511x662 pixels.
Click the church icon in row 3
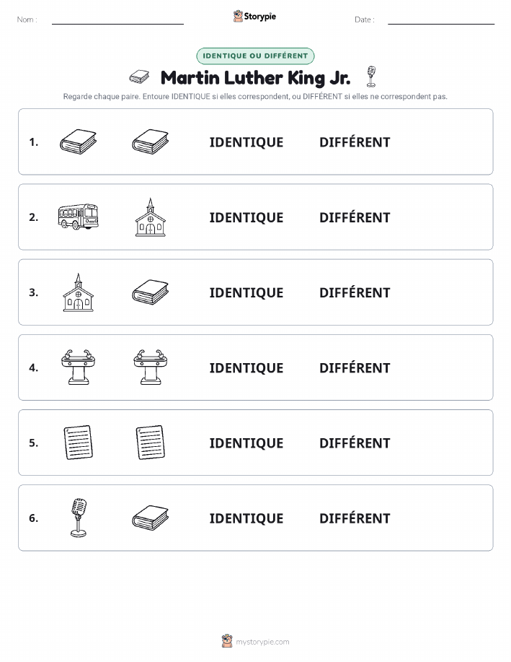coord(78,292)
